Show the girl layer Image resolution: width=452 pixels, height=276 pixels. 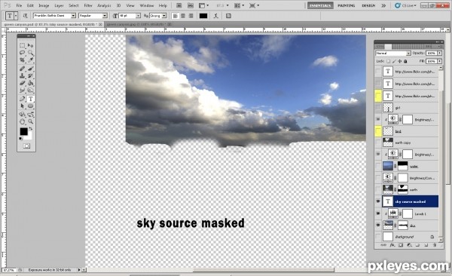tap(378, 107)
